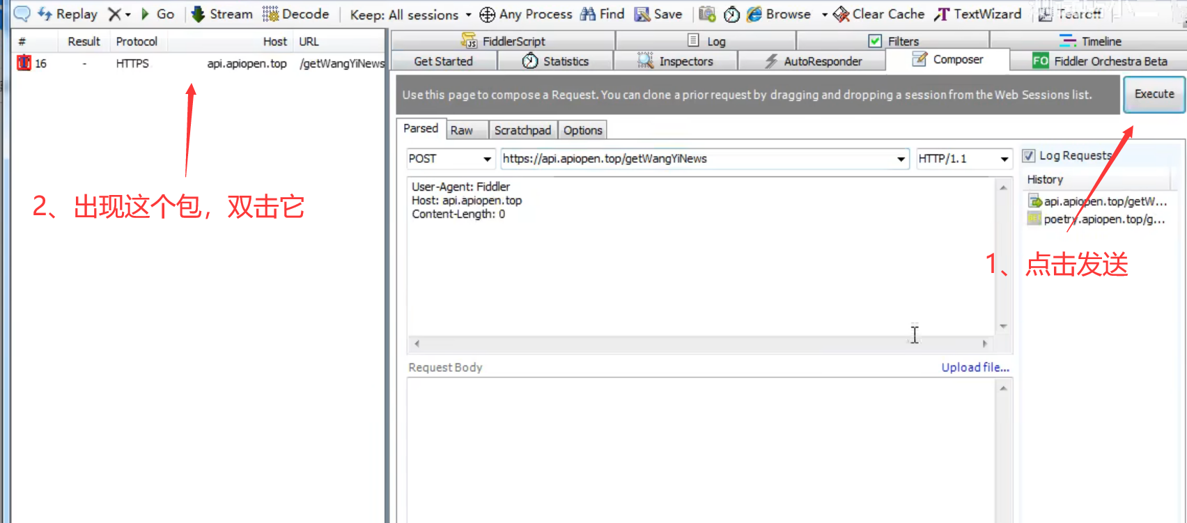The image size is (1187, 523).
Task: Select api.apiopen.top/getW... history entry
Action: click(1098, 201)
